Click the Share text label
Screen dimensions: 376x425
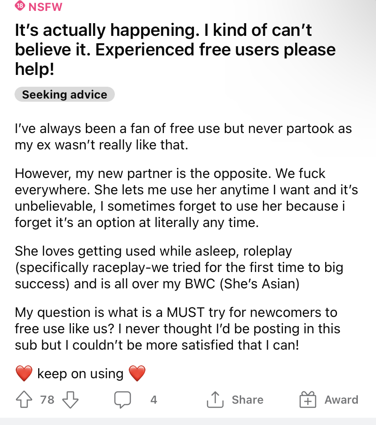pos(247,400)
